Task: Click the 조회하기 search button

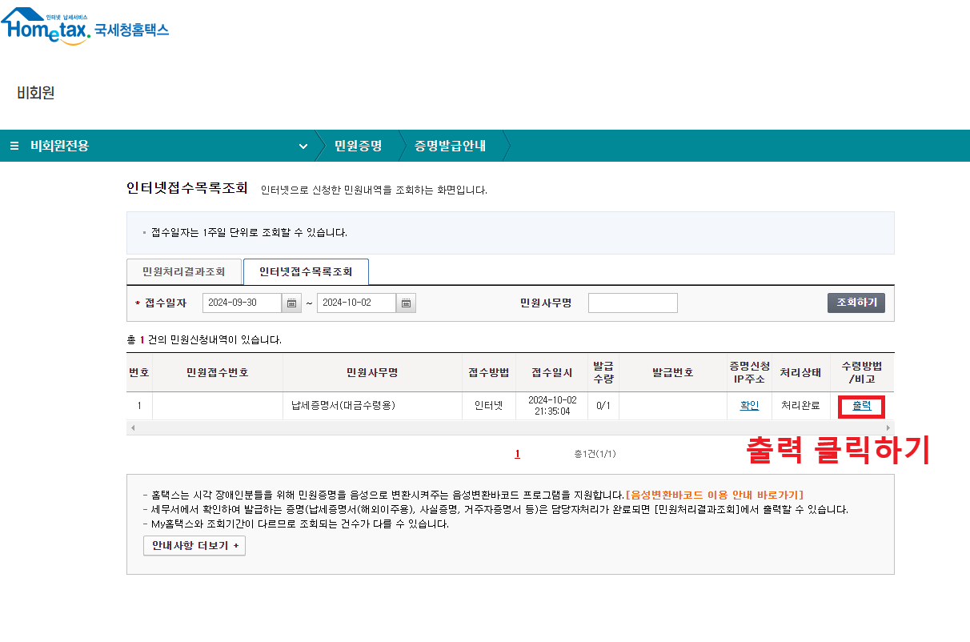Action: [856, 303]
